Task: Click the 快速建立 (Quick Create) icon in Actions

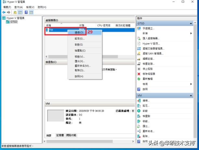Action: [x=139, y=29]
